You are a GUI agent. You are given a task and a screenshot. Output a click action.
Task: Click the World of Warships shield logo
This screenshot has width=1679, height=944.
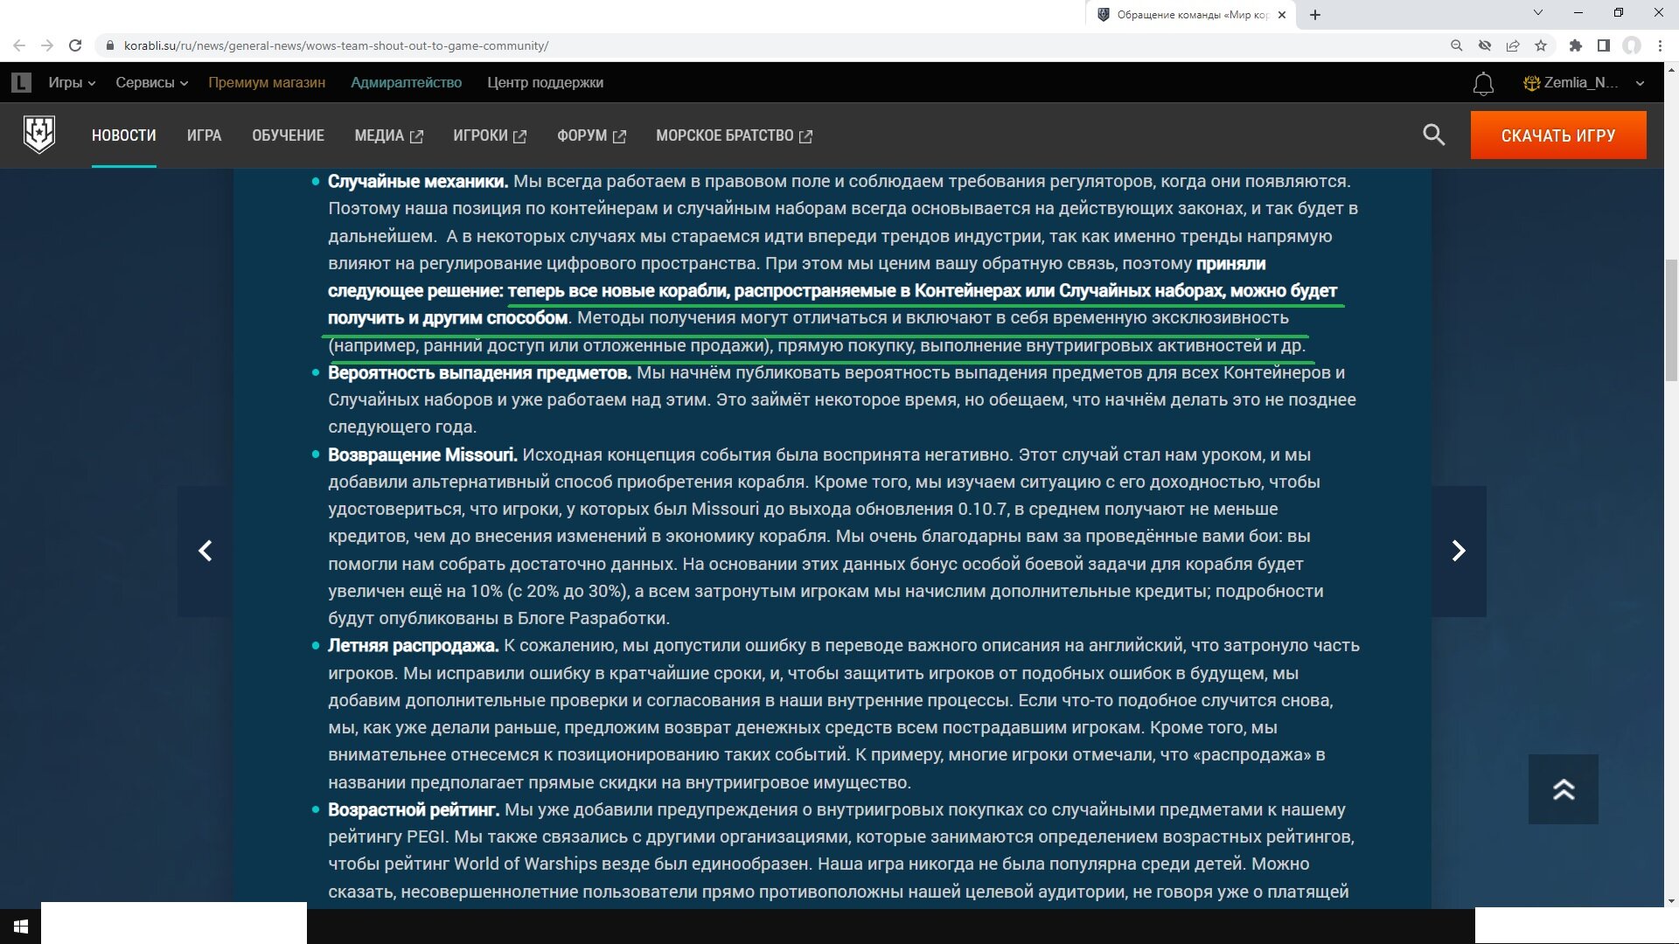tap(39, 135)
